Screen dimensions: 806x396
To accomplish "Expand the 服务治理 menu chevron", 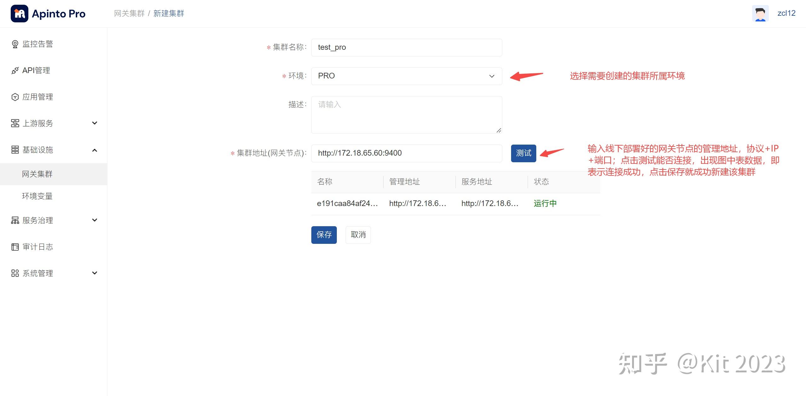I will (95, 220).
